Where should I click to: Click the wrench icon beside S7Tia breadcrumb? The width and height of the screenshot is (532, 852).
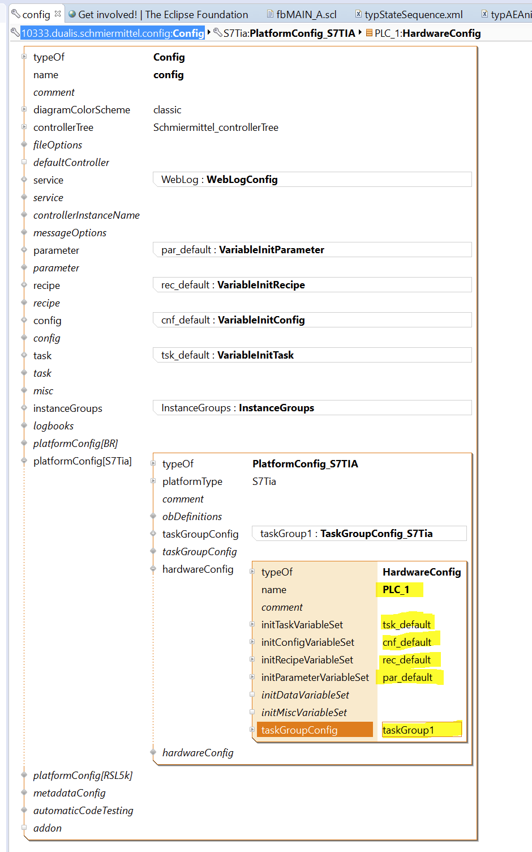(x=217, y=33)
